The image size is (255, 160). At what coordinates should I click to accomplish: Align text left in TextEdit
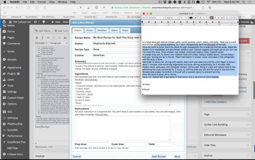pyautogui.click(x=212, y=18)
